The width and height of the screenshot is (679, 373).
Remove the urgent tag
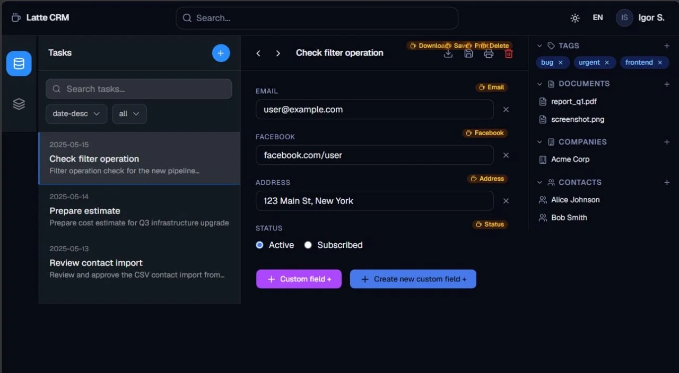point(607,63)
